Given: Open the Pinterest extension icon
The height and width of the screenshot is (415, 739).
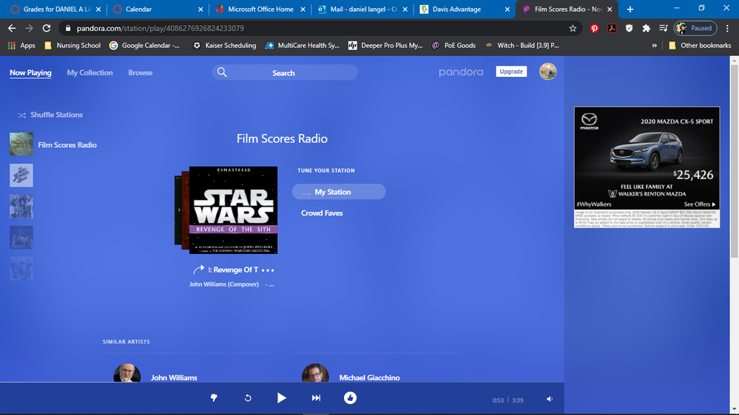Looking at the screenshot, I should click(x=595, y=28).
